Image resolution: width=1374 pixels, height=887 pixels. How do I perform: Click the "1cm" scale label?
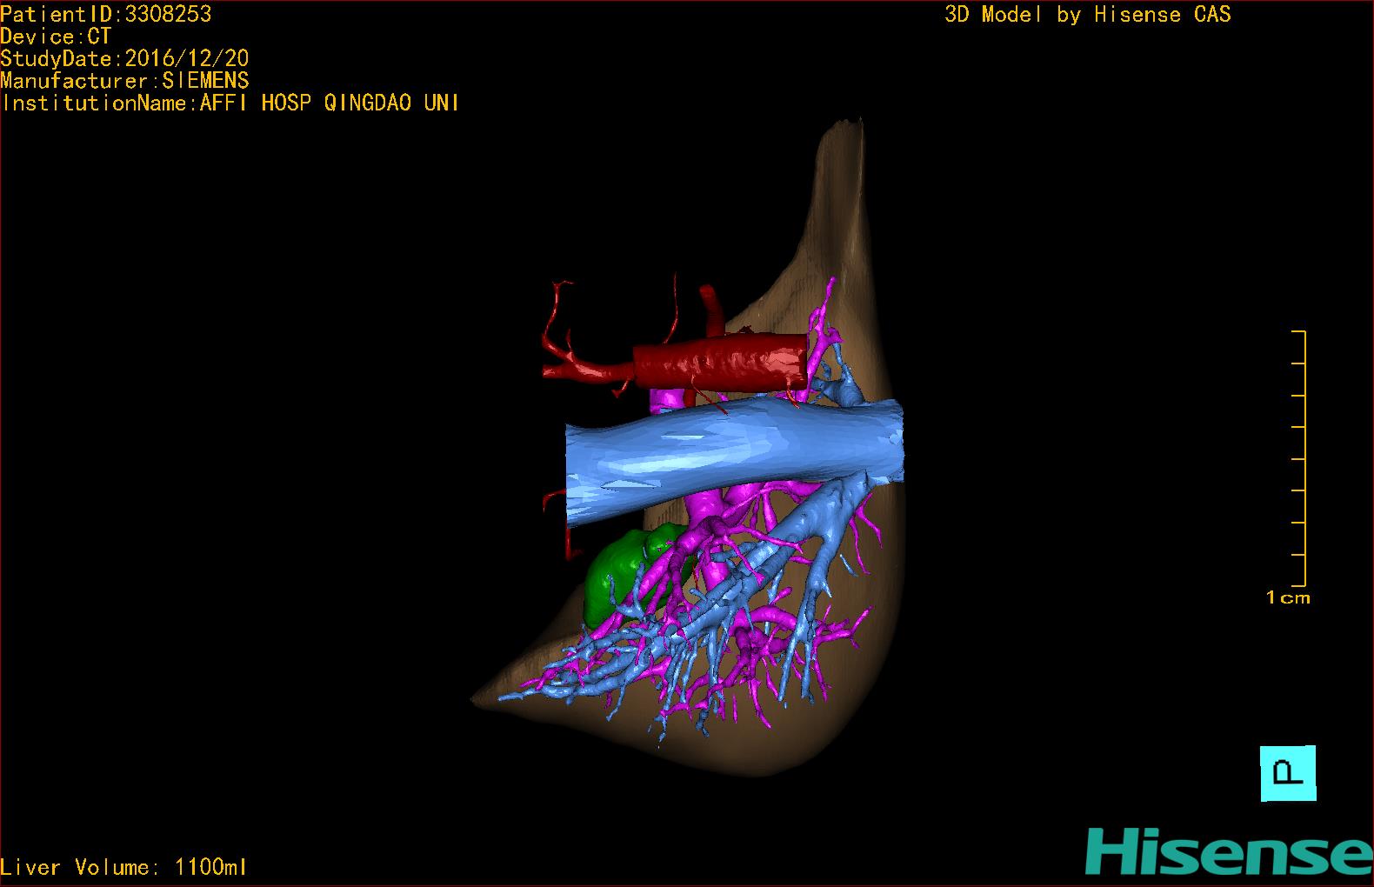tap(1288, 597)
